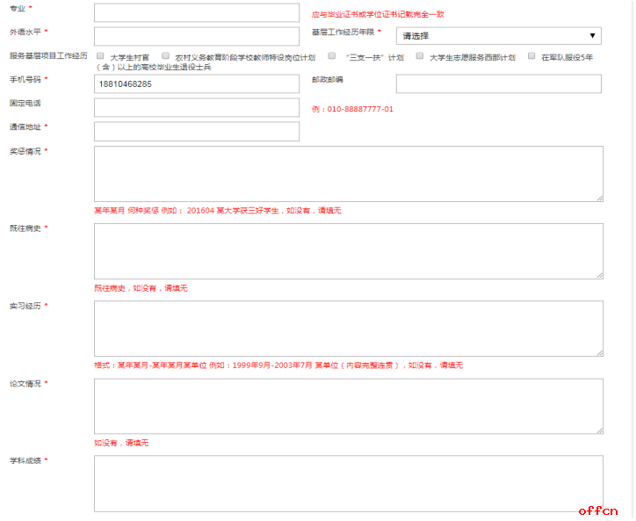
Task: Click the offcn logo watermark
Action: point(603,510)
